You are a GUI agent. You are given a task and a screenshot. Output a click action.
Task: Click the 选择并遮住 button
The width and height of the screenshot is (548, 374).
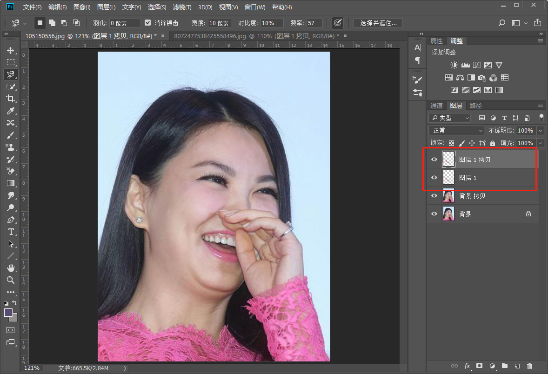point(378,23)
